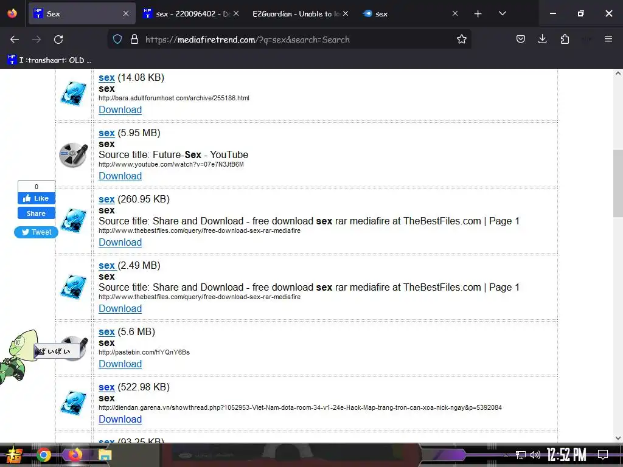
Task: Click the bara.adultforumhost.com archive URL text
Action: (174, 98)
